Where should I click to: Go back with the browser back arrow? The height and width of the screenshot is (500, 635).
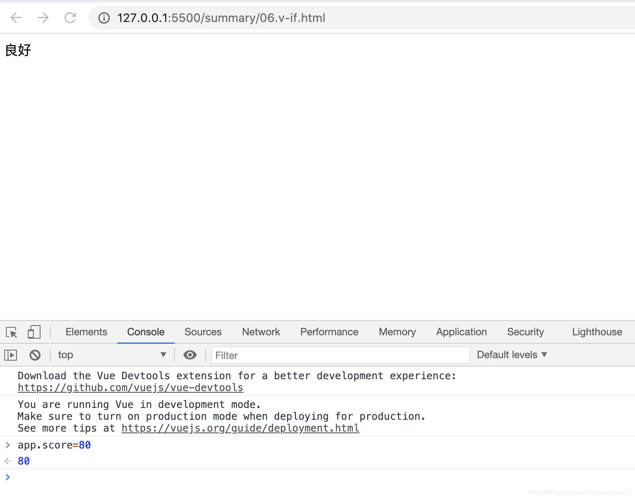pos(16,18)
